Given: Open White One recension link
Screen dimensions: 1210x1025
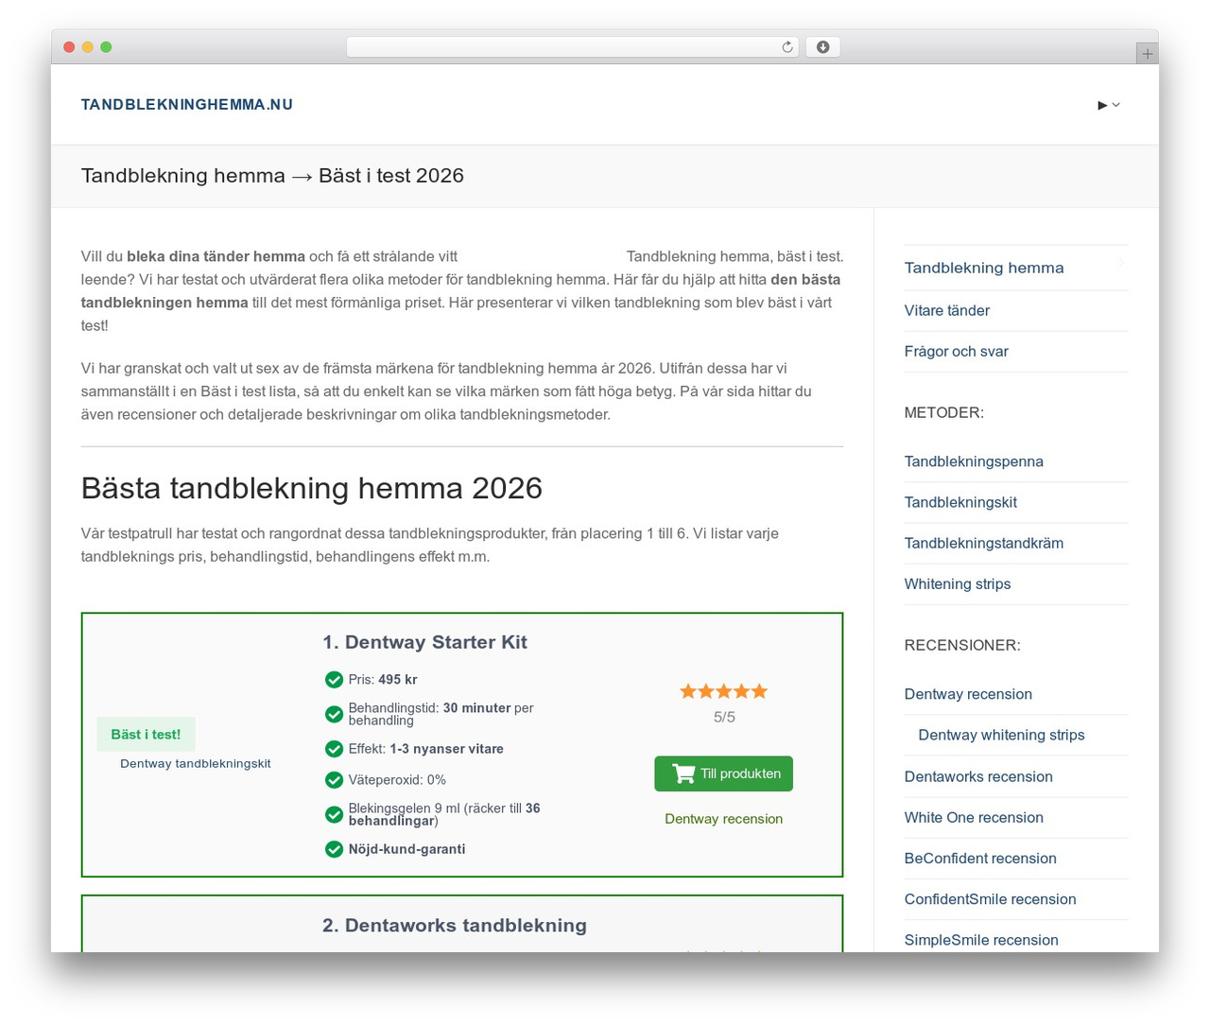Looking at the screenshot, I should (x=974, y=817).
